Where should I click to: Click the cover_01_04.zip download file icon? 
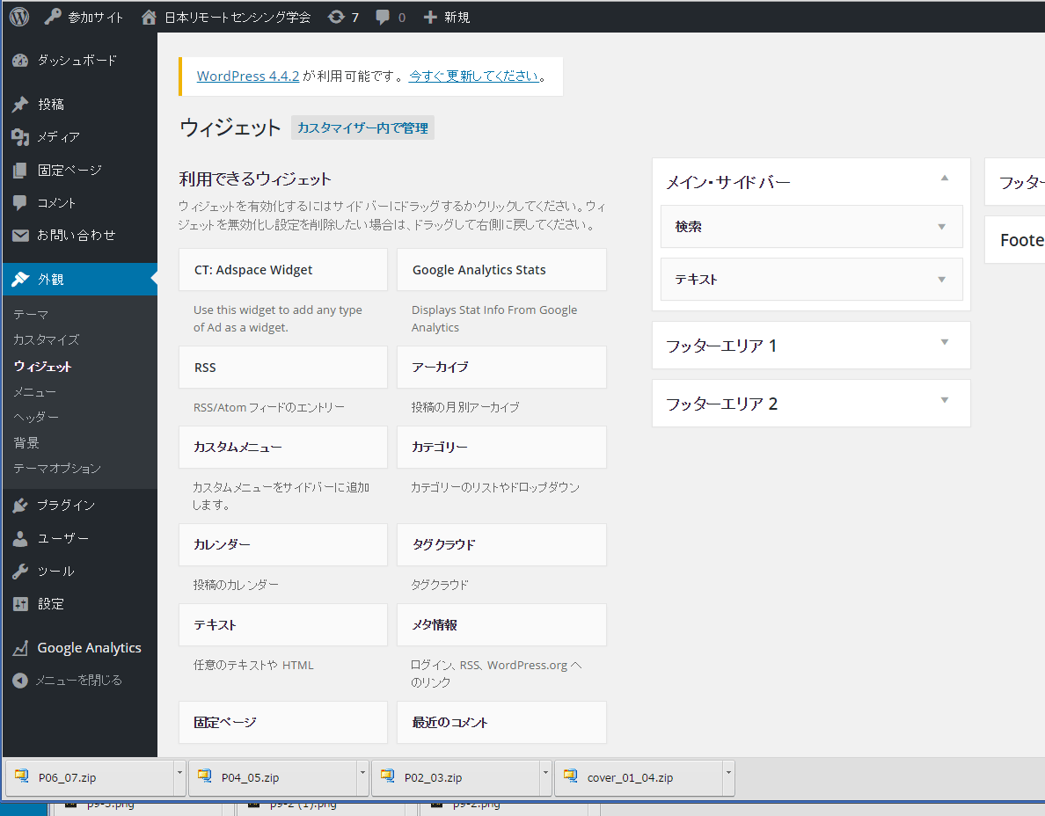571,776
